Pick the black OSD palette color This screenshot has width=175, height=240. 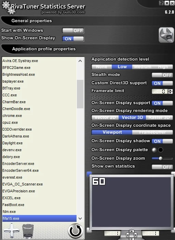tap(161, 150)
